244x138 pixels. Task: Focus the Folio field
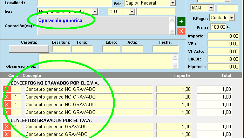pos(82,49)
